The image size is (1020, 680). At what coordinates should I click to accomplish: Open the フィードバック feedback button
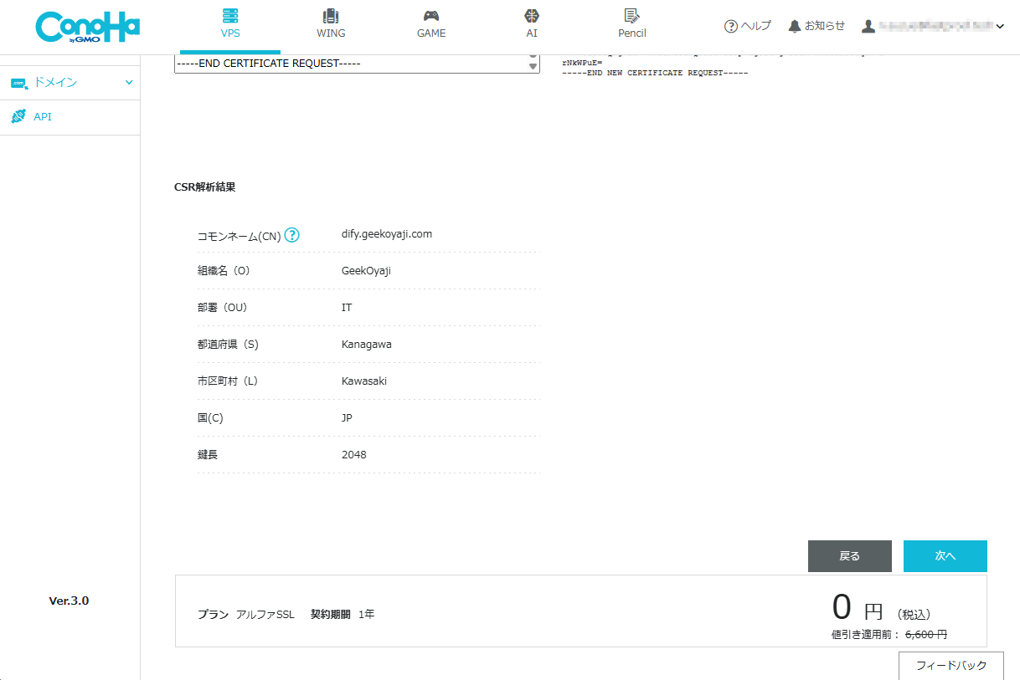point(950,666)
